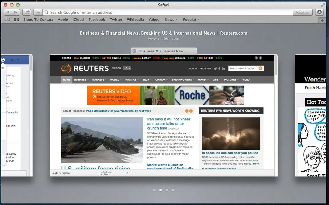This screenshot has height=205, width=329.
Task: Open the Pictures menu item
Action: pos(231,80)
